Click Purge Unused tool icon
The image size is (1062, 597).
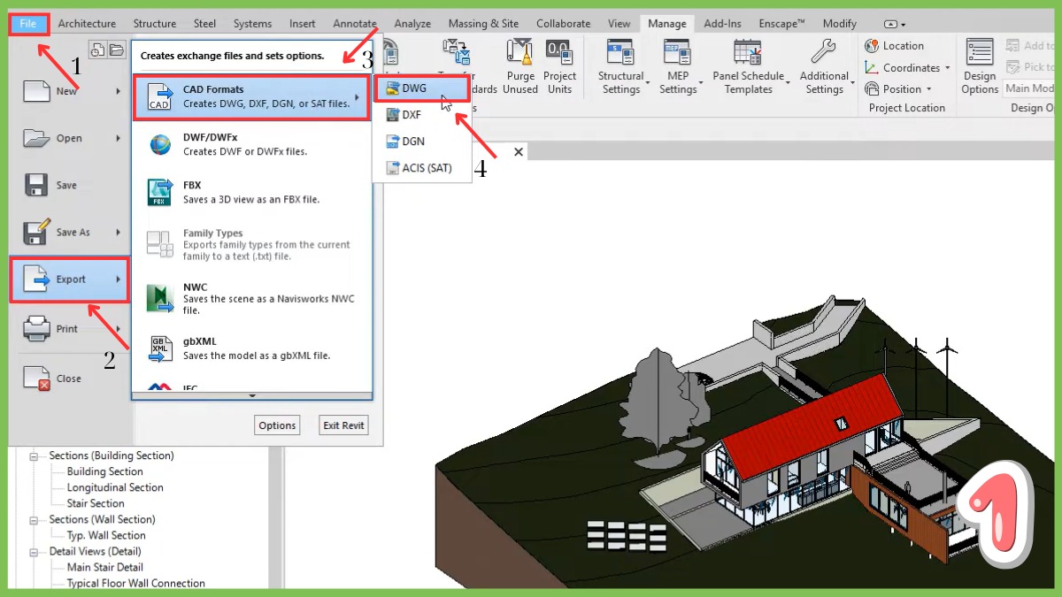click(x=520, y=51)
